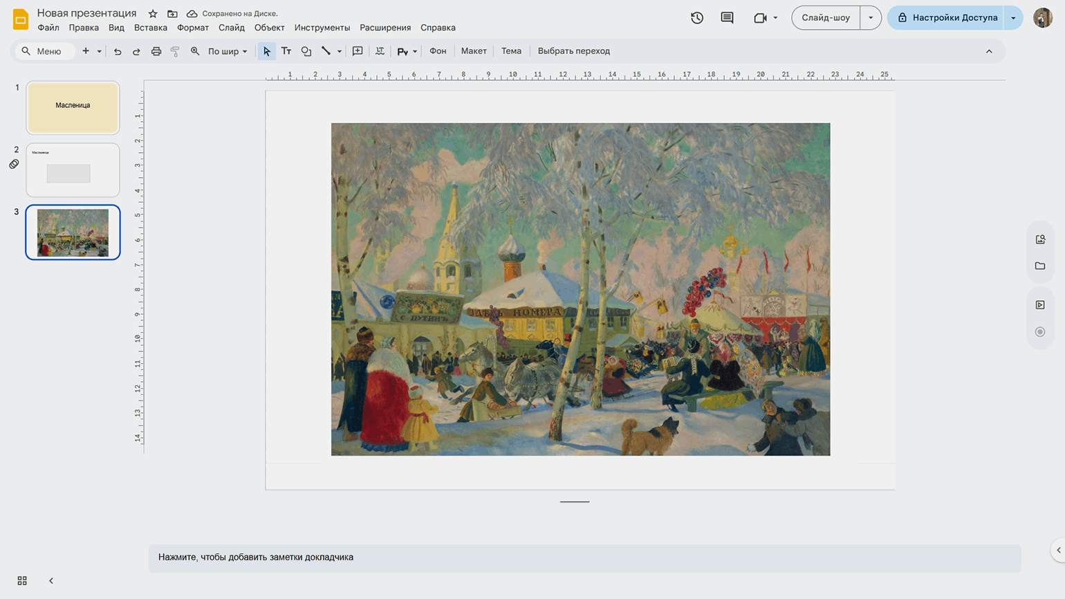
Task: Expand the Слайд-шоу options arrow
Action: pos(871,18)
